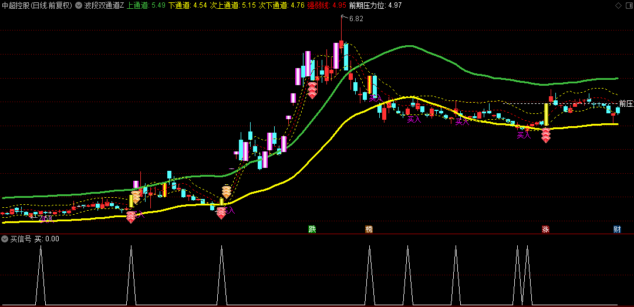Expand the 买信号 indicator dropdown arrow
This screenshot has width=634, height=307.
(x=5, y=239)
